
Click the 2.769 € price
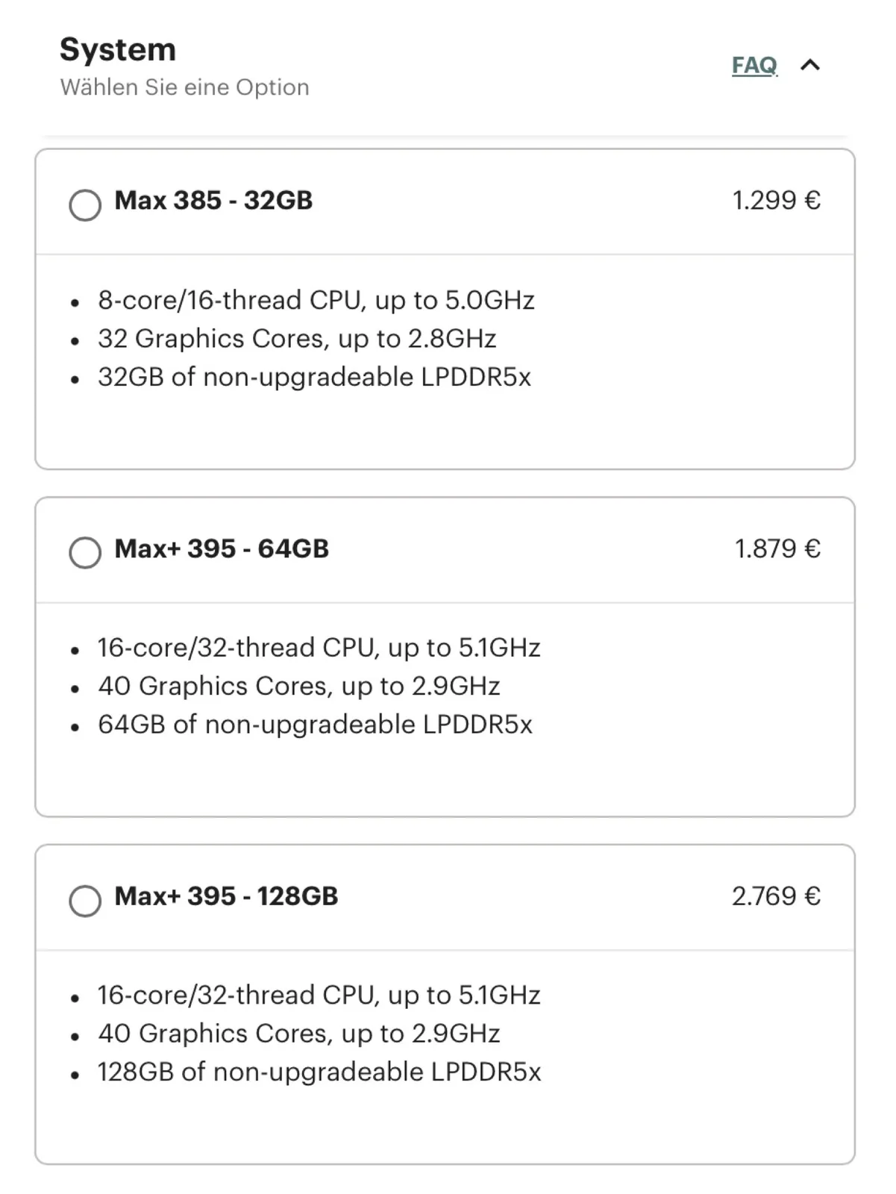[x=776, y=896]
